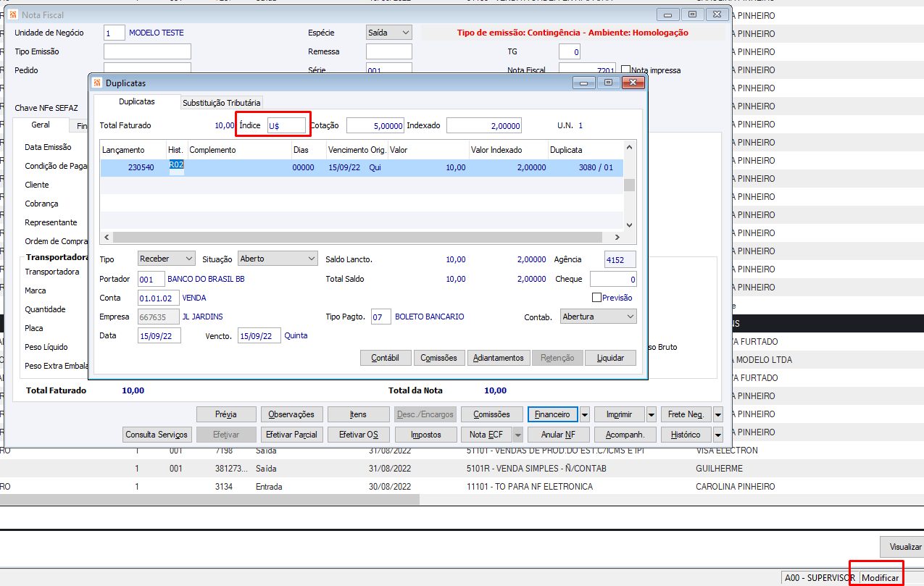Viewport: 924px width, 586px height.
Task: Maximize the Duplicatas dialog window
Action: click(x=608, y=83)
